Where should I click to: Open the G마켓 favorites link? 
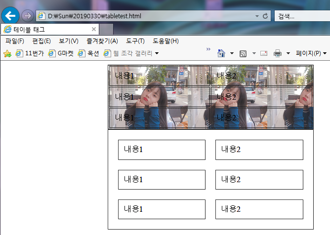click(x=61, y=53)
